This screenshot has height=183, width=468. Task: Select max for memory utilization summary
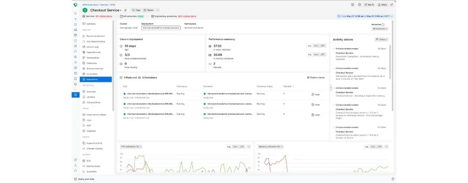(x=316, y=54)
